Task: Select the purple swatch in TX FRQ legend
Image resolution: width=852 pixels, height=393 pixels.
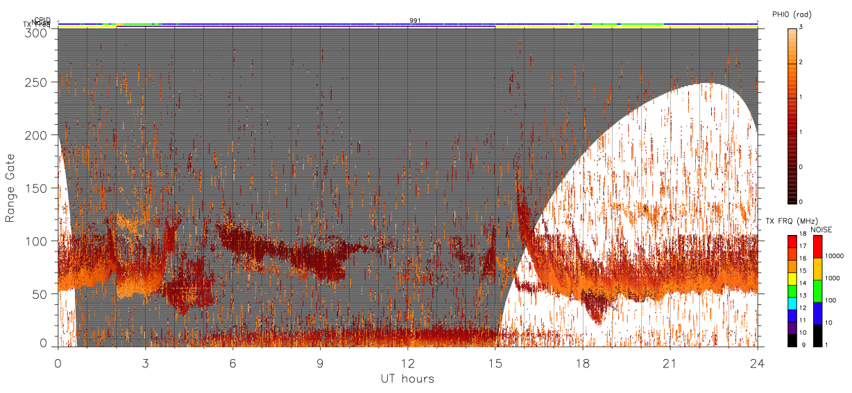Action: [x=792, y=328]
